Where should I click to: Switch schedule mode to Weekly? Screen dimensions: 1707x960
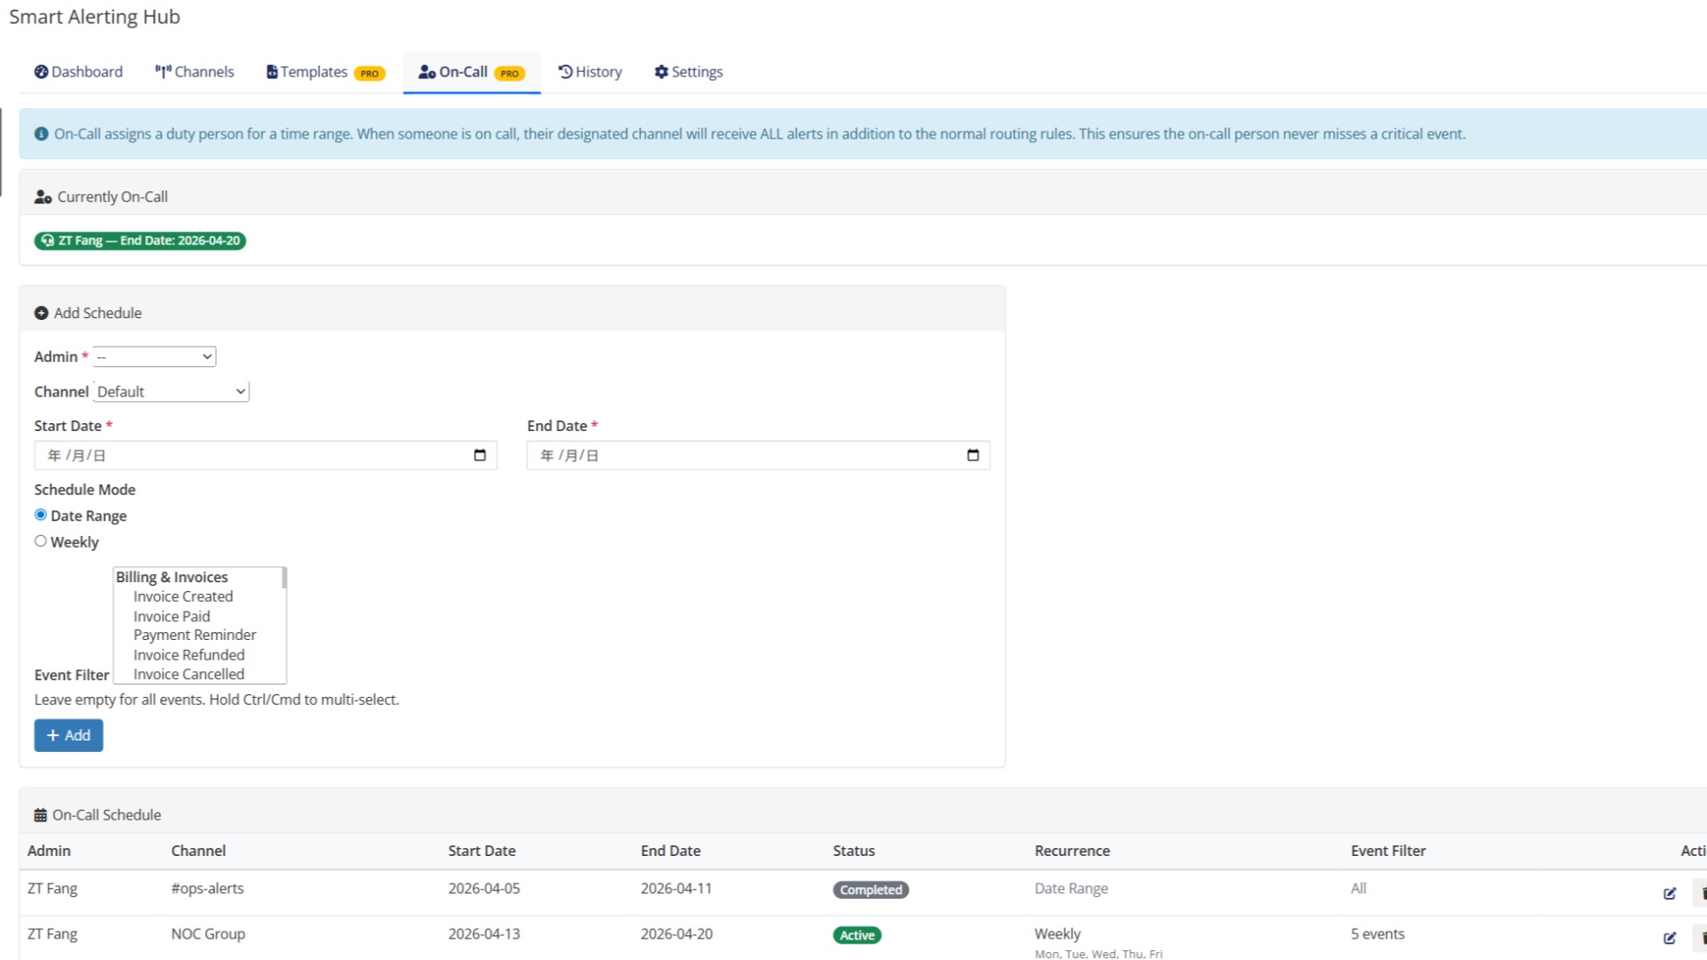pos(40,540)
